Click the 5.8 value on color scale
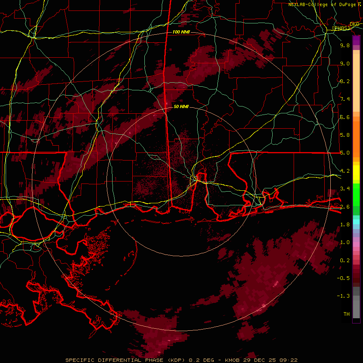The image size is (363, 363). point(345,135)
